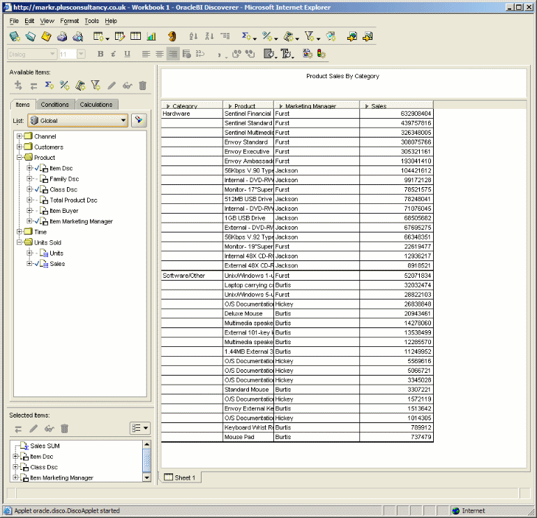Click sort ascending A-Z toolbar icon
Viewport: 537px width, 518px height.
tap(193, 37)
